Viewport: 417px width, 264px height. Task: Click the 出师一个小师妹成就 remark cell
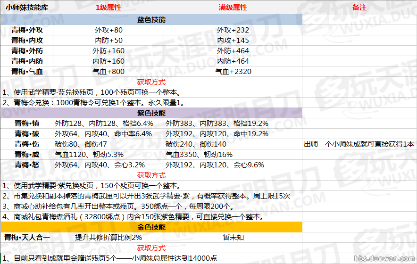pyautogui.click(x=359, y=144)
